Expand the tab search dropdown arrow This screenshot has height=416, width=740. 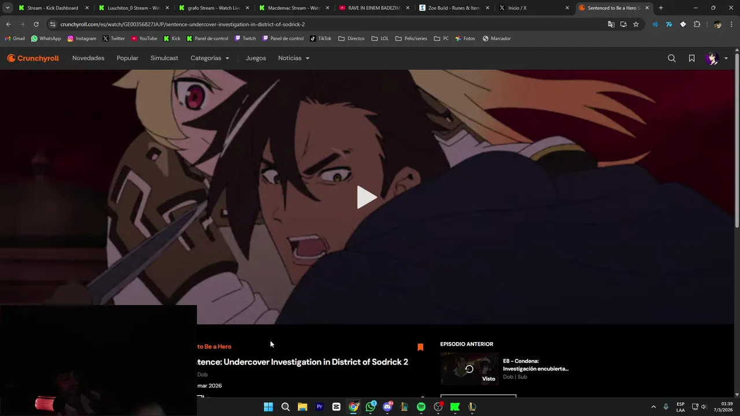(x=8, y=8)
